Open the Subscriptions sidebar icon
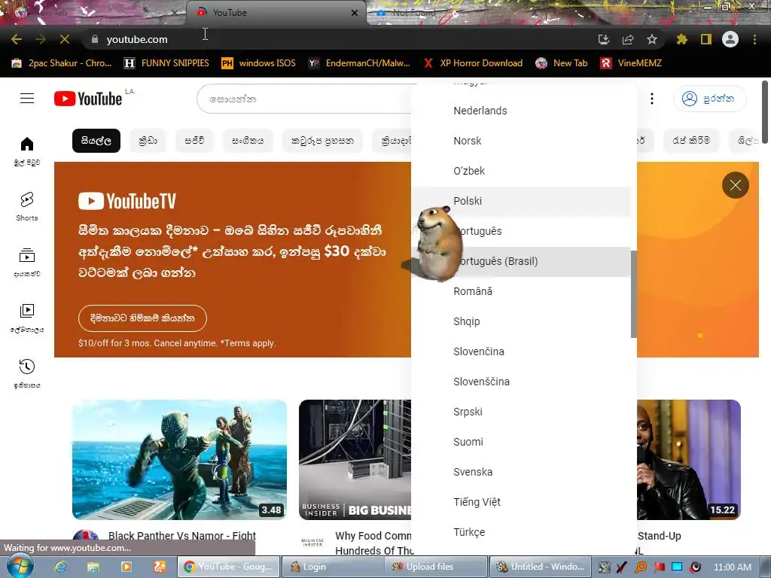Image resolution: width=771 pixels, height=578 pixels. pyautogui.click(x=27, y=256)
